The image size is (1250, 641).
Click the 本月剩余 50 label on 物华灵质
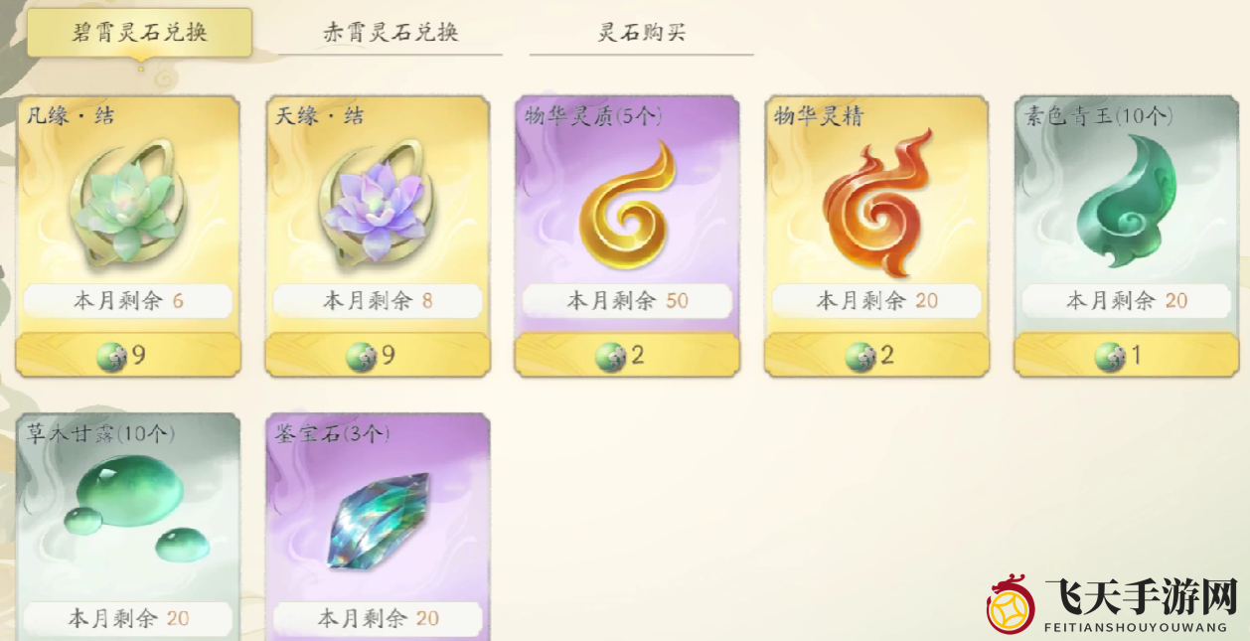(627, 301)
